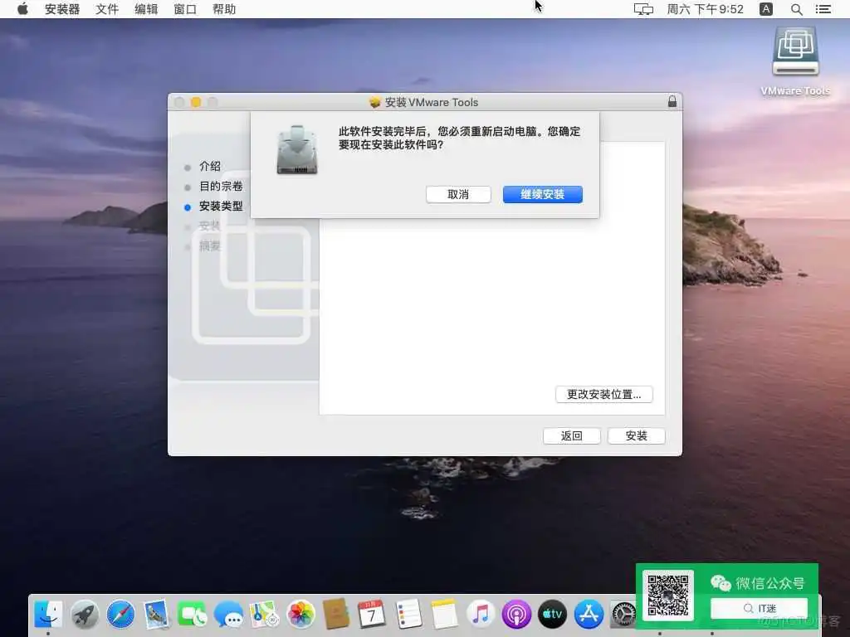Click the Spotlight search icon in the menu bar
Screen dimensions: 850x637
pos(796,9)
